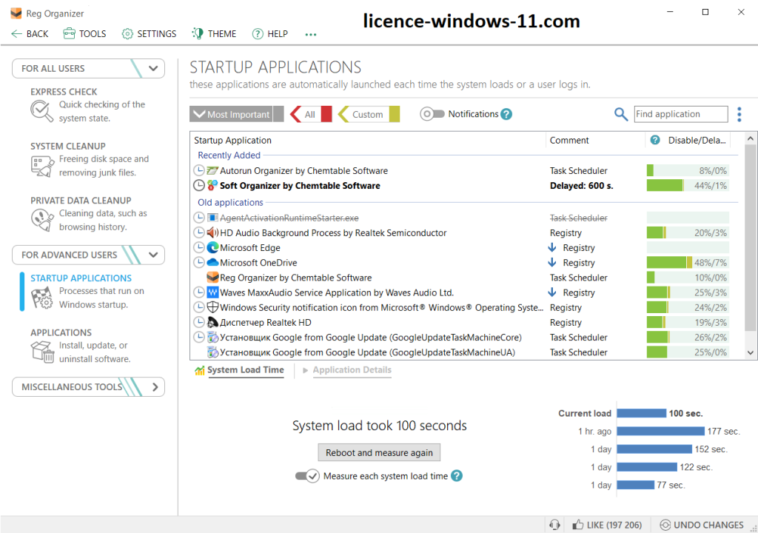The height and width of the screenshot is (533, 758).
Task: Click the Find application search field
Action: pyautogui.click(x=681, y=114)
